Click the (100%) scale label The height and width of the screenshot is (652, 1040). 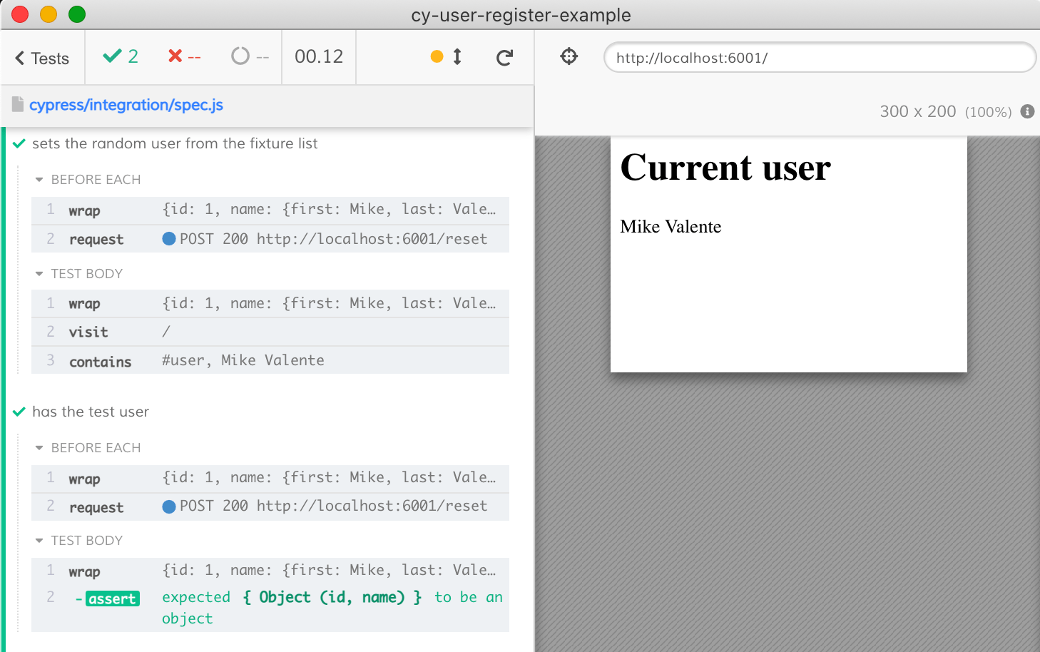click(x=988, y=112)
